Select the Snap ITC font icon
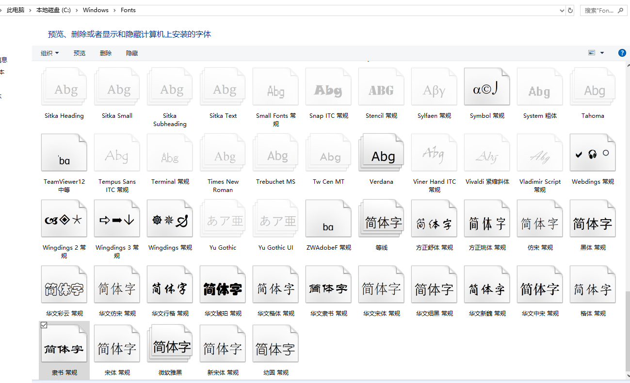The width and height of the screenshot is (630, 383). pos(328,86)
